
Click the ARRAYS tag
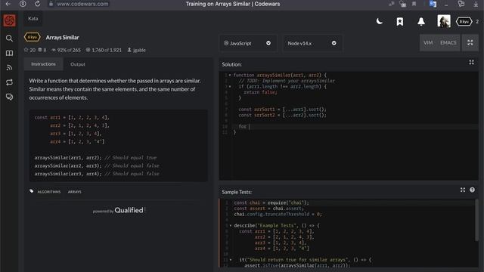pos(74,192)
